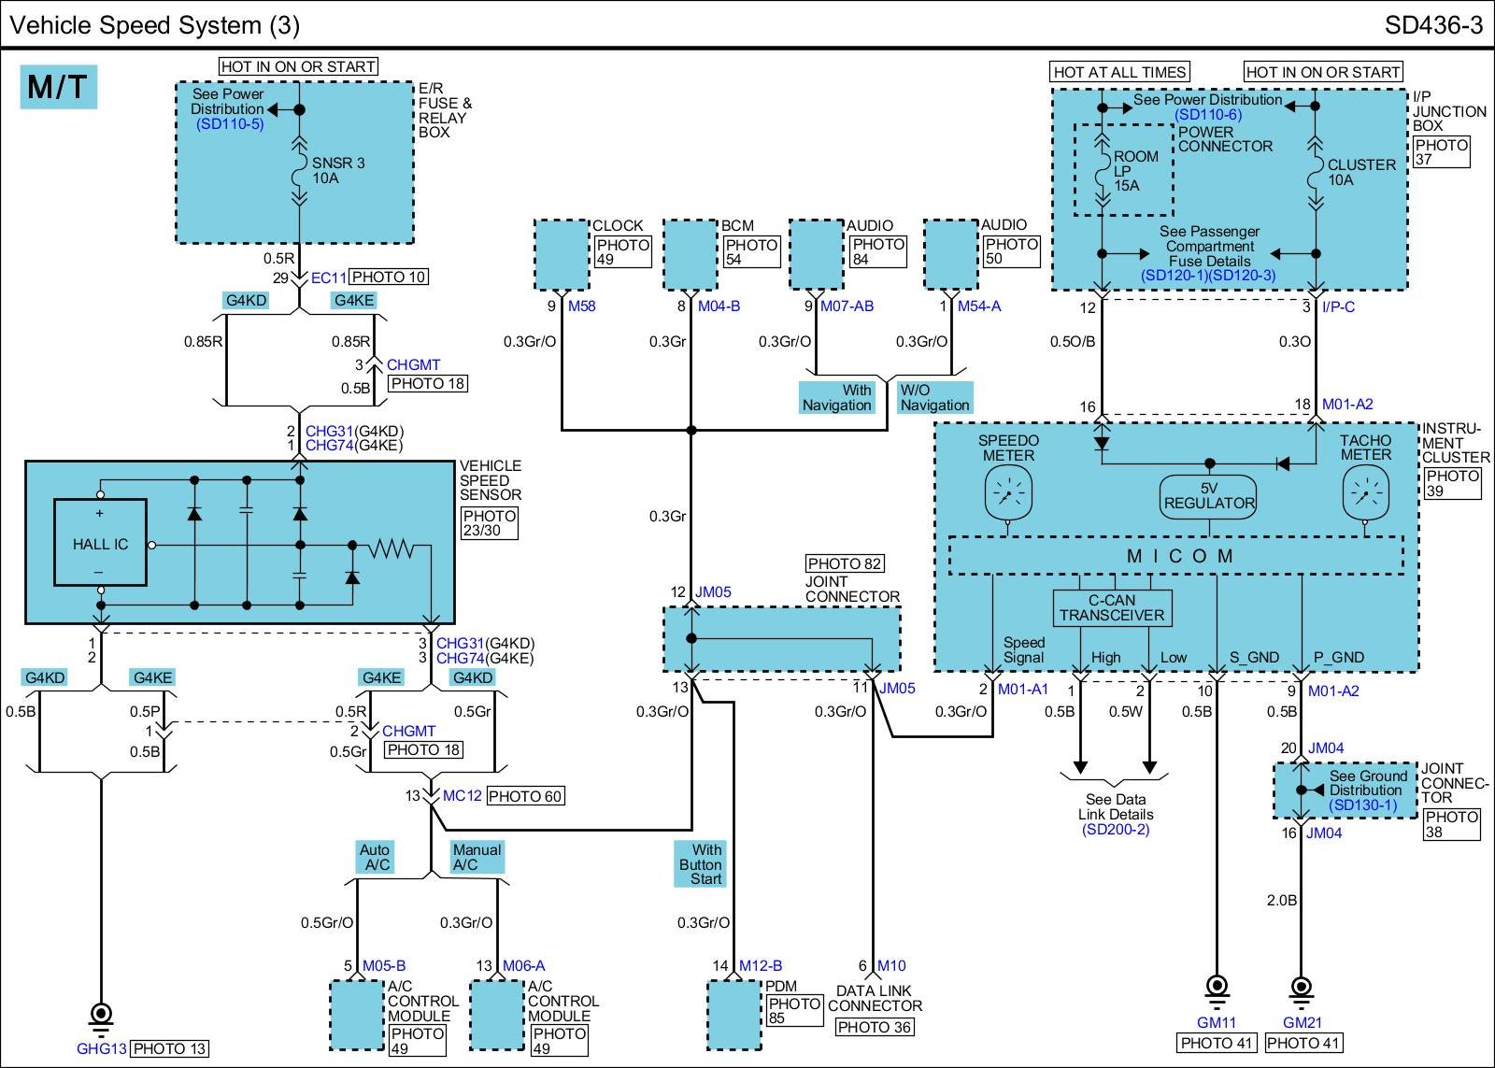The width and height of the screenshot is (1495, 1068).
Task: Click the M/T transmission label
Action: click(x=58, y=87)
